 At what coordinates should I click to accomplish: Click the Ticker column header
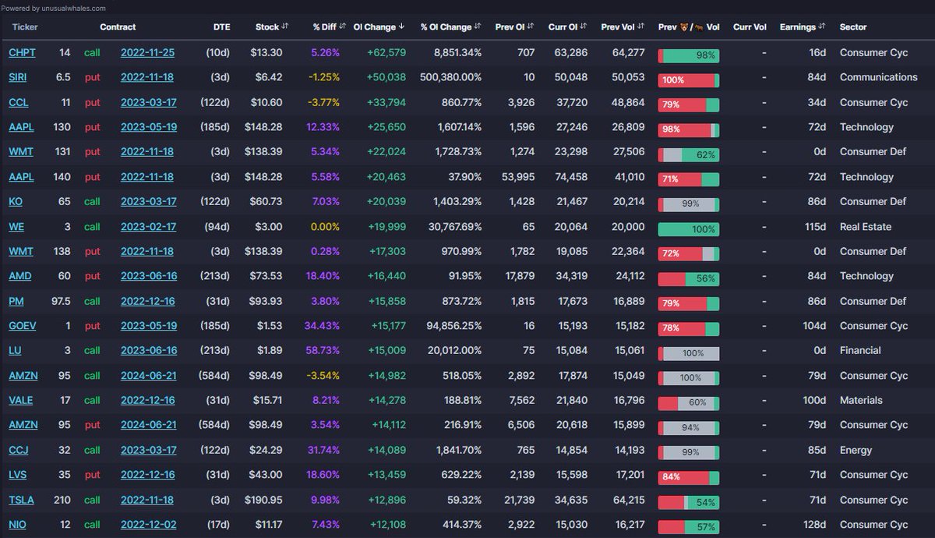click(x=25, y=27)
